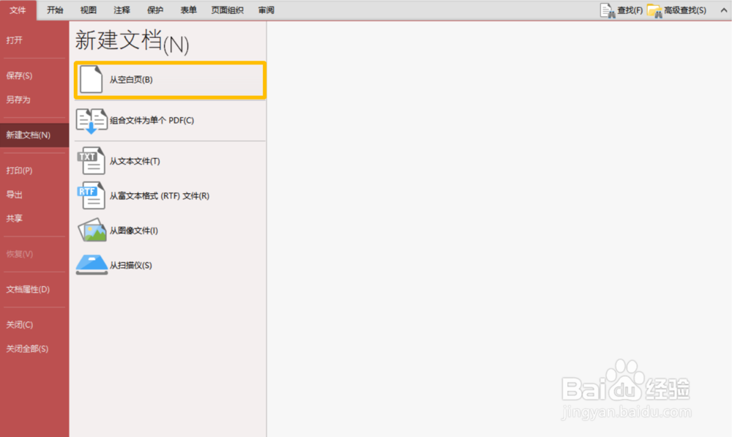Create document 从空白页(B)

point(170,80)
